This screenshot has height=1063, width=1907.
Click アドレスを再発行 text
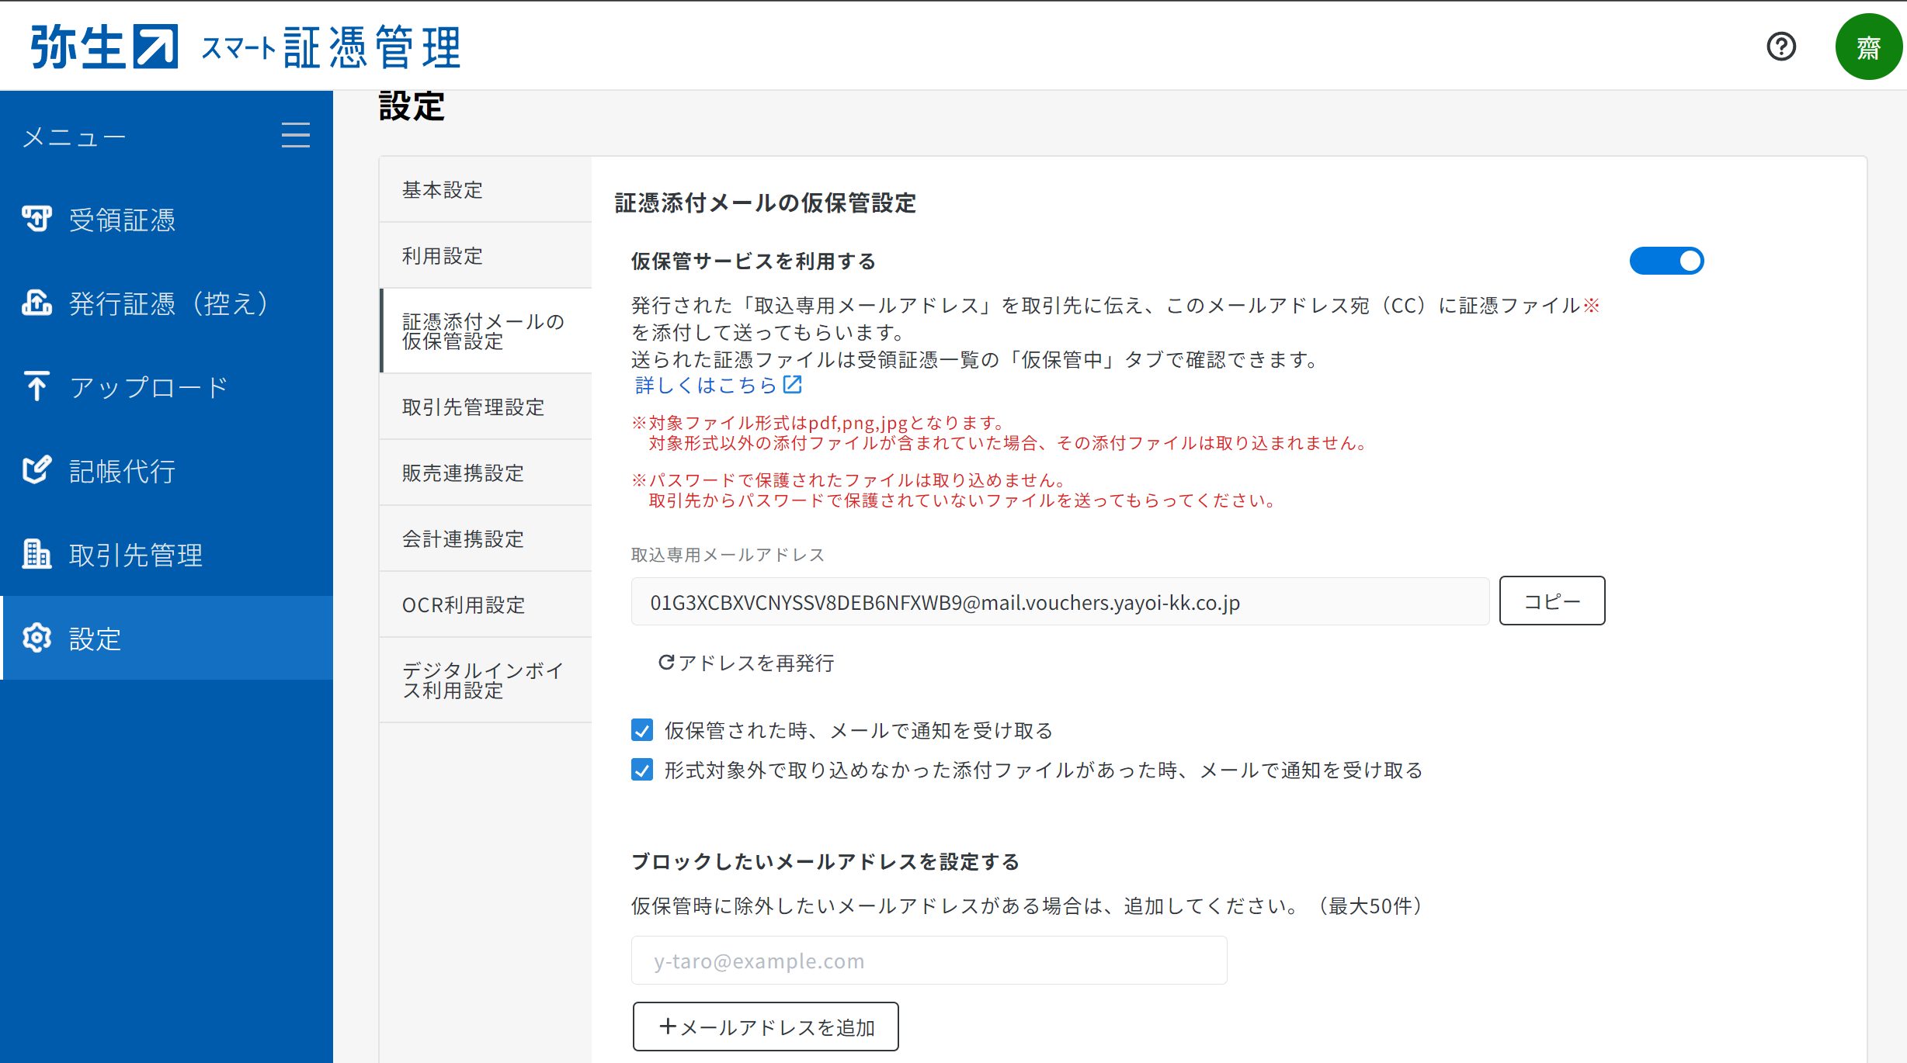tap(756, 663)
